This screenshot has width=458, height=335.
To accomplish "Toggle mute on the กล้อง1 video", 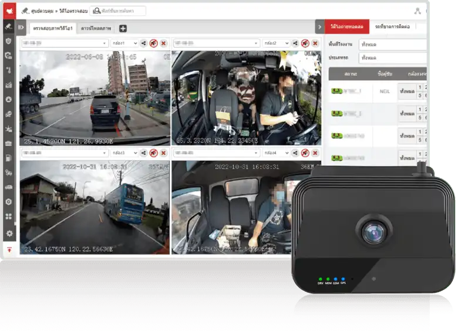I will pyautogui.click(x=154, y=43).
